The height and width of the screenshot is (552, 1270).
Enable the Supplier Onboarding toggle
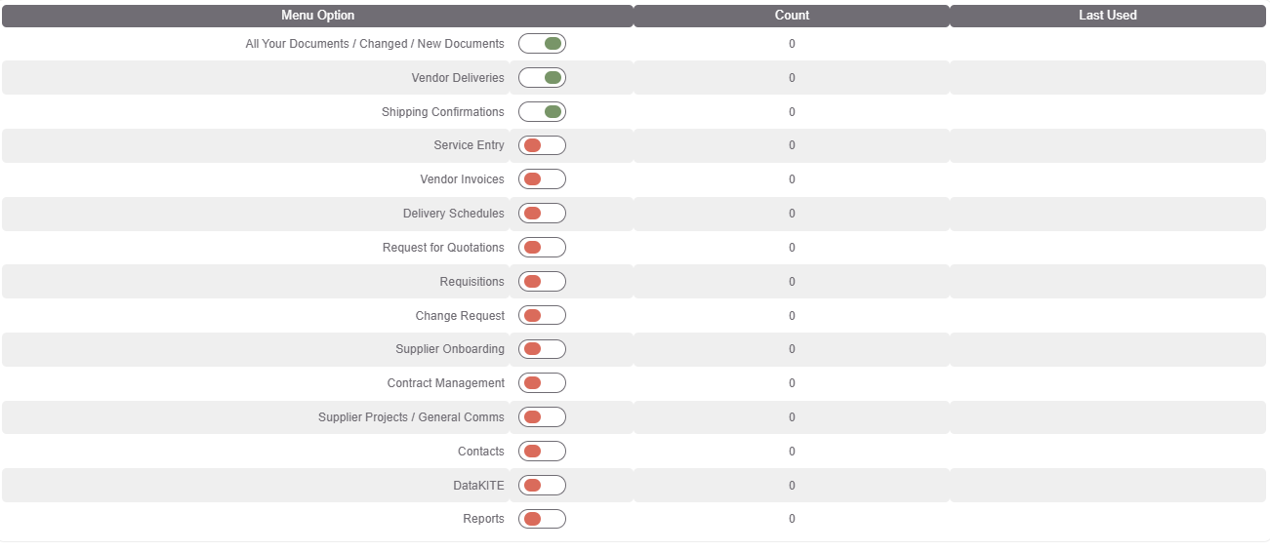[542, 349]
